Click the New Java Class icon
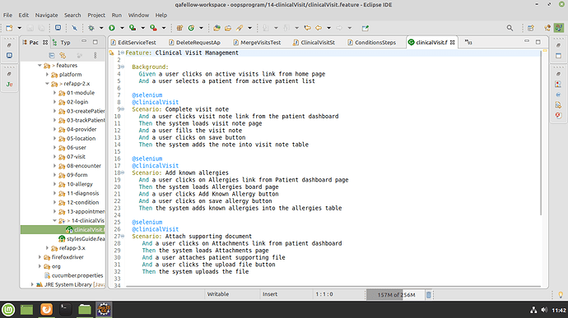This screenshot has width=568, height=318. tap(191, 28)
